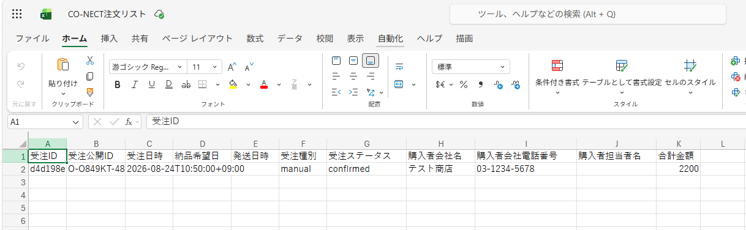Toggle middle vertical alignment
Screen dimensions: 746x230
click(x=353, y=61)
